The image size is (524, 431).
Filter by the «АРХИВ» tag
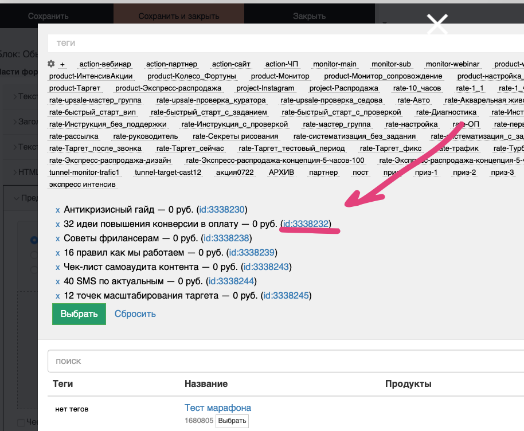coord(281,173)
